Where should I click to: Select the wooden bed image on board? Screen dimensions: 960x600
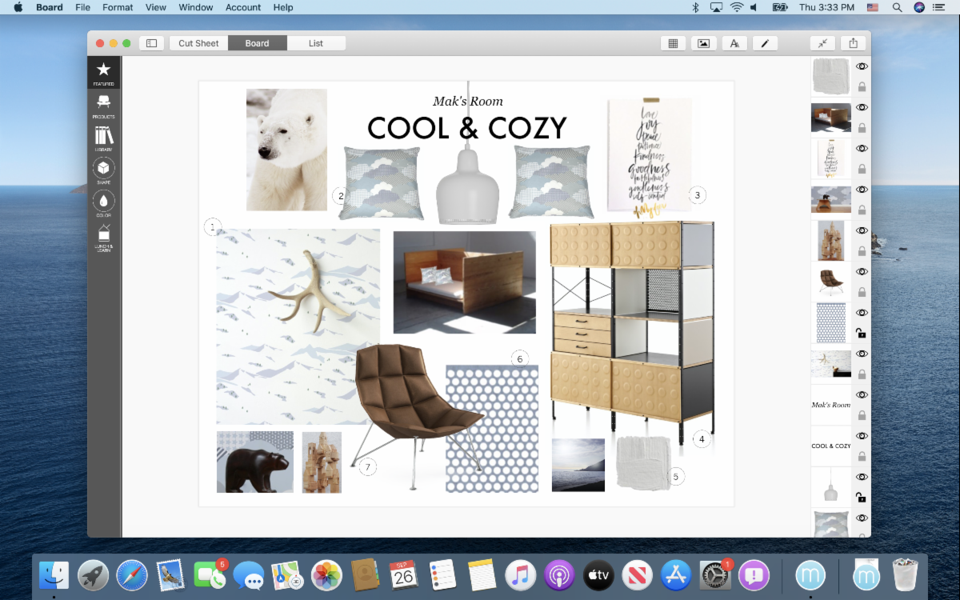click(465, 282)
